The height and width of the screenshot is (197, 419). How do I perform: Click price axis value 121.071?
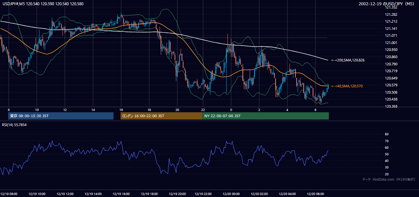pos(391,35)
